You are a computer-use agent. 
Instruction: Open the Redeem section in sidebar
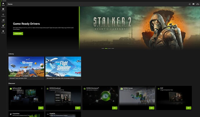pyautogui.click(x=3, y=26)
